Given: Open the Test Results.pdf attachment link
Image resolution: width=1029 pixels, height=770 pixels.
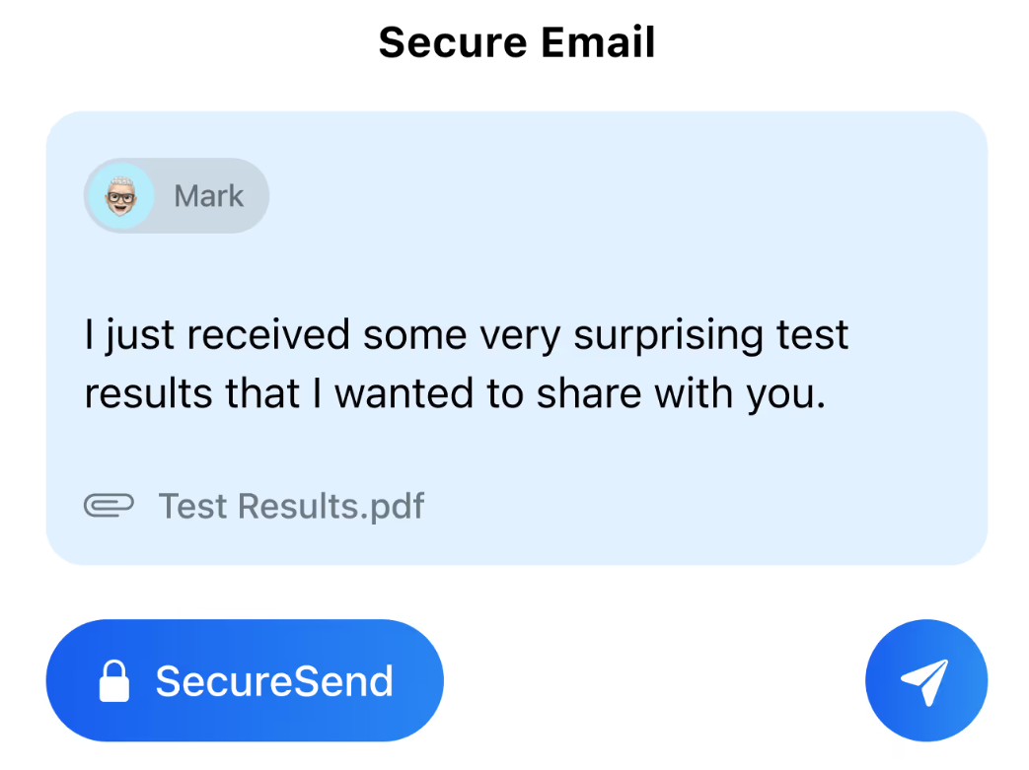Looking at the screenshot, I should (x=291, y=506).
